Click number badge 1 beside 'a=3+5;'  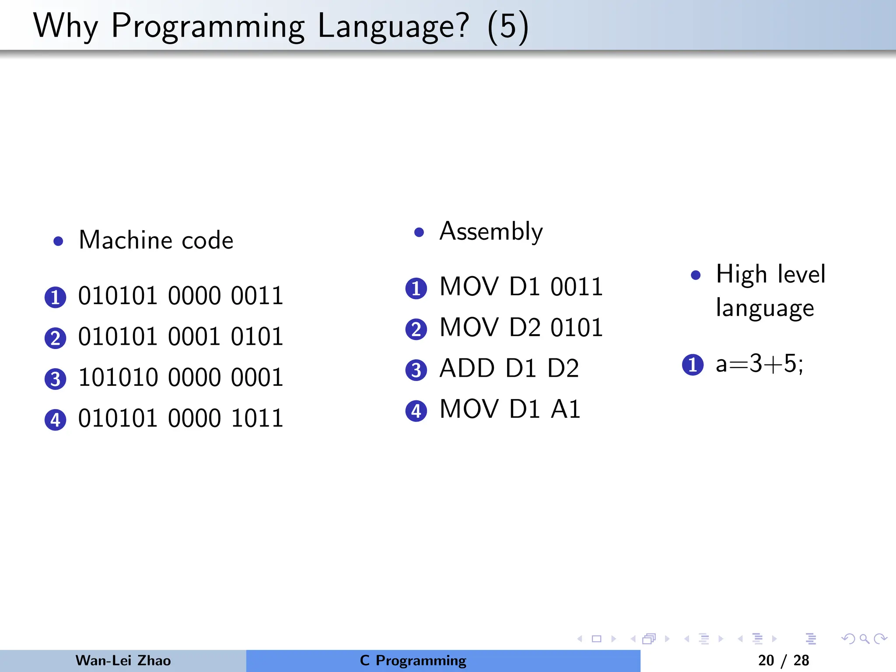(693, 365)
